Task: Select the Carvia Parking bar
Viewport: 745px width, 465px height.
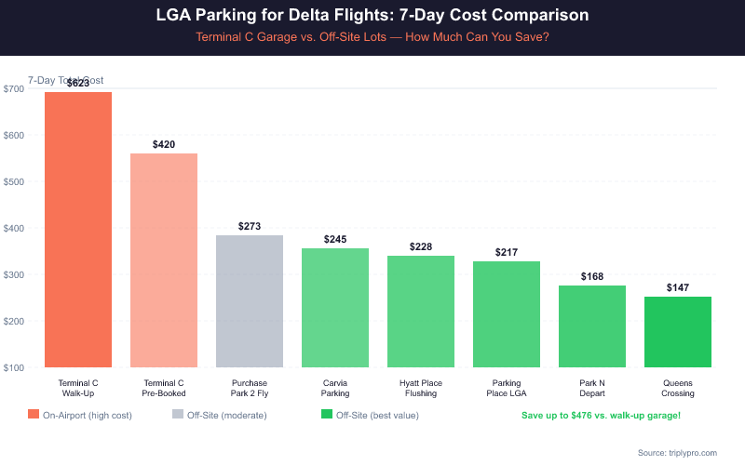Action: tap(335, 308)
